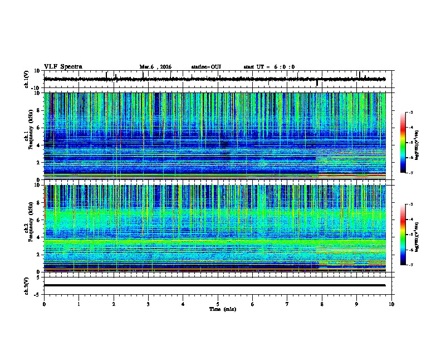Click the 'station=OUI' header label
Viewport: 441px width, 341px height.
point(206,67)
